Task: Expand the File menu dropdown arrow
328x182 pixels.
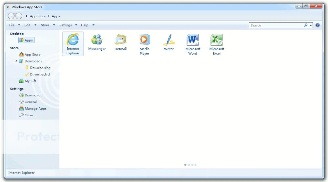Action: point(19,25)
